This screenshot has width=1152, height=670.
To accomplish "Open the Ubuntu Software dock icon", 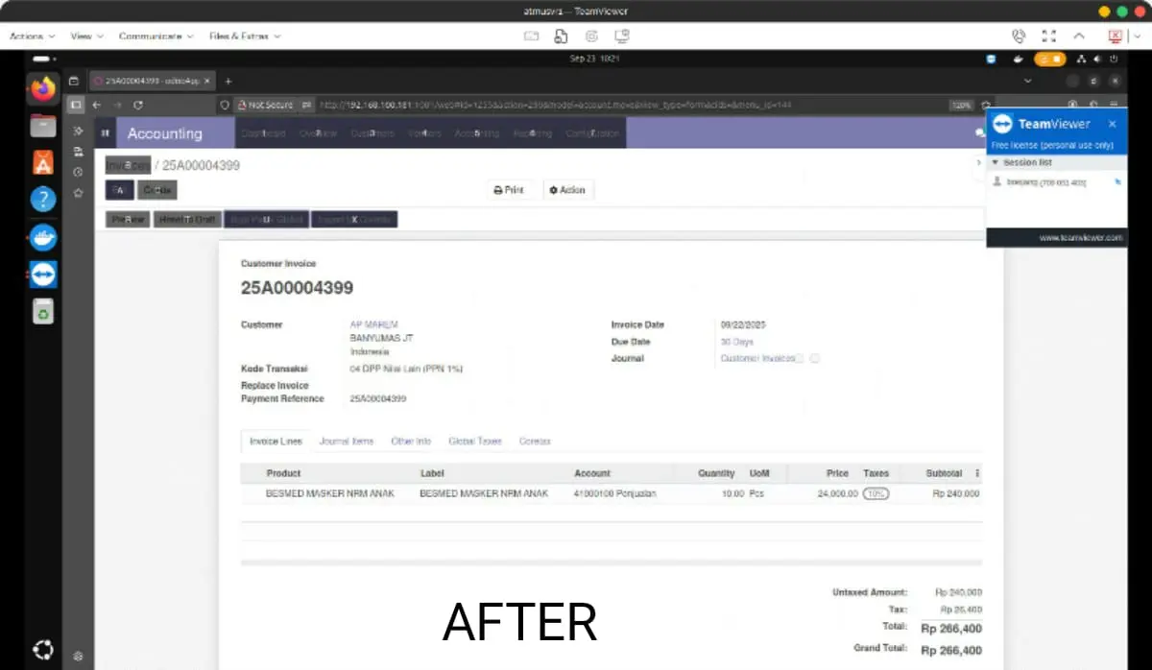I will (43, 162).
